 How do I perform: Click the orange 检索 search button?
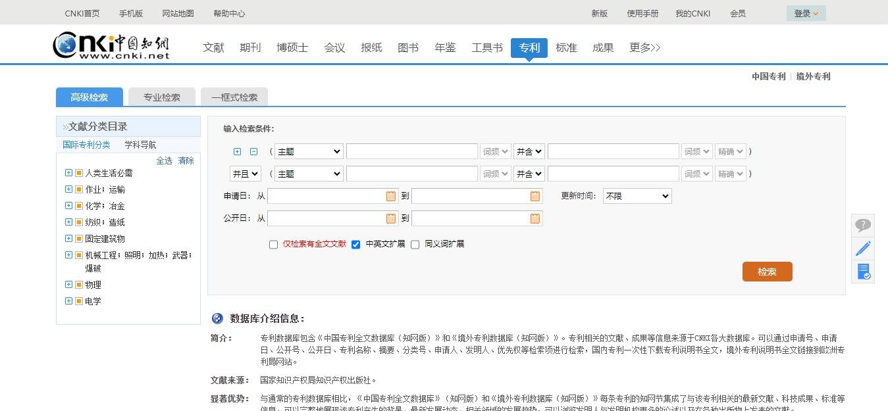click(767, 272)
